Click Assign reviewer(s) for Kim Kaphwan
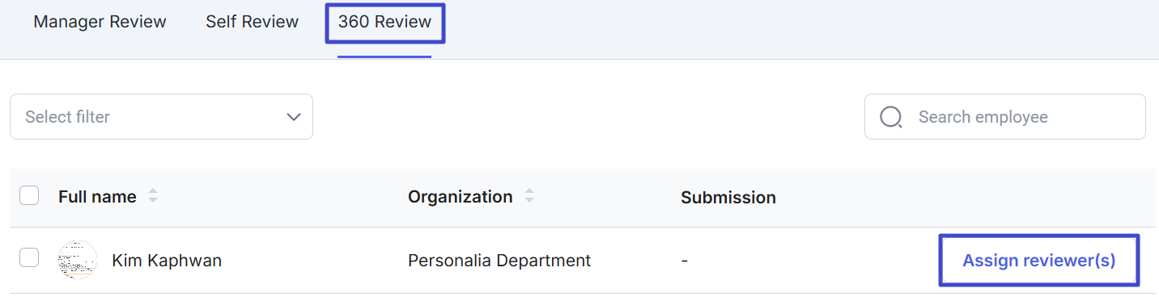The width and height of the screenshot is (1159, 301). click(x=1039, y=260)
